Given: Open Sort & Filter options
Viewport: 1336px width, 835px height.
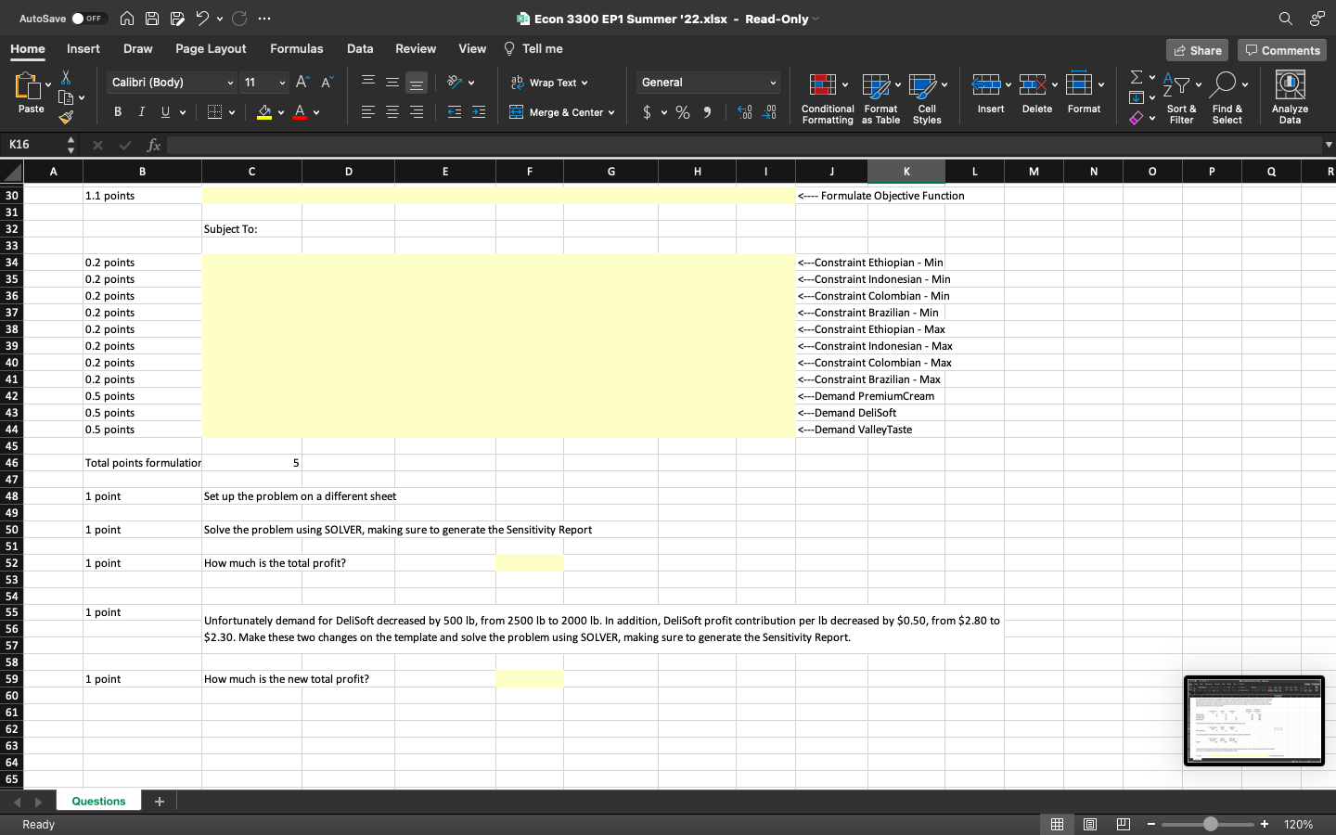Looking at the screenshot, I should [1180, 96].
